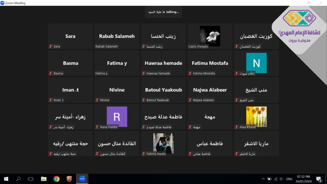Image resolution: width=327 pixels, height=184 pixels.
Task: Open Task View in the taskbar
Action: (31, 179)
